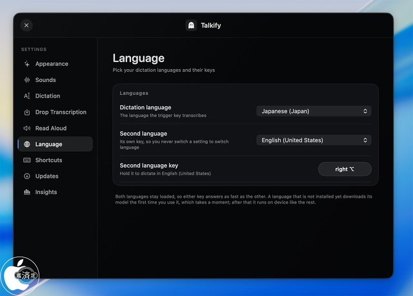
Task: Open the Appearance settings section
Action: 55,64
